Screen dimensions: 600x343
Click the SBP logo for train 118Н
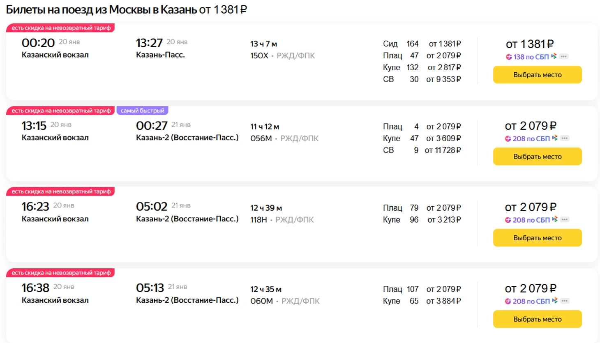(555, 219)
